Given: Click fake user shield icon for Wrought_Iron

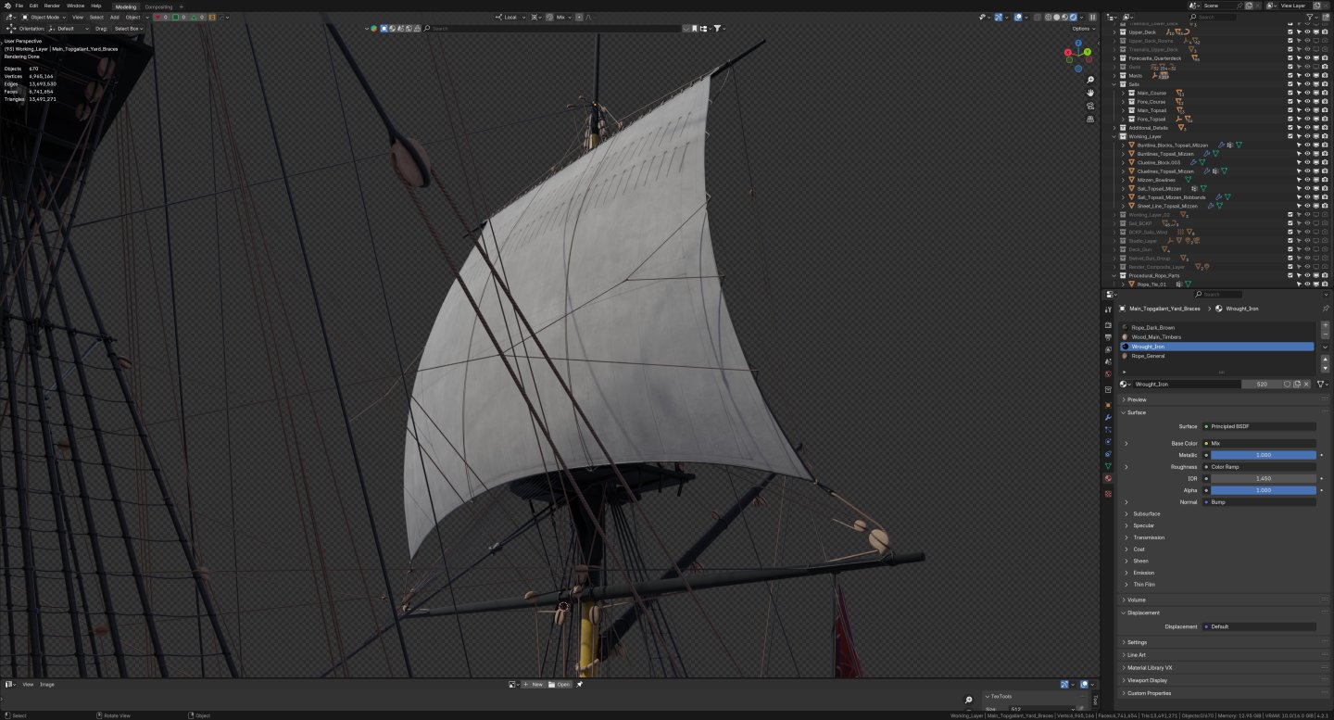Looking at the screenshot, I should 1287,384.
